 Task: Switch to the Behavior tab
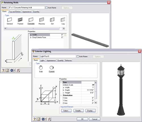coord(68,60)
